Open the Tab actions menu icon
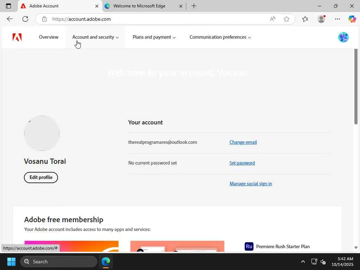Viewport: 360px width, 270px height. point(8,6)
